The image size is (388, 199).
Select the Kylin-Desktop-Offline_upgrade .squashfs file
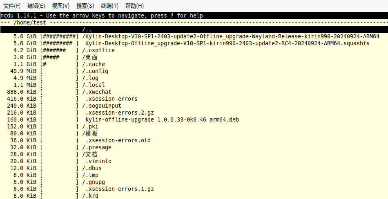pyautogui.click(x=227, y=43)
